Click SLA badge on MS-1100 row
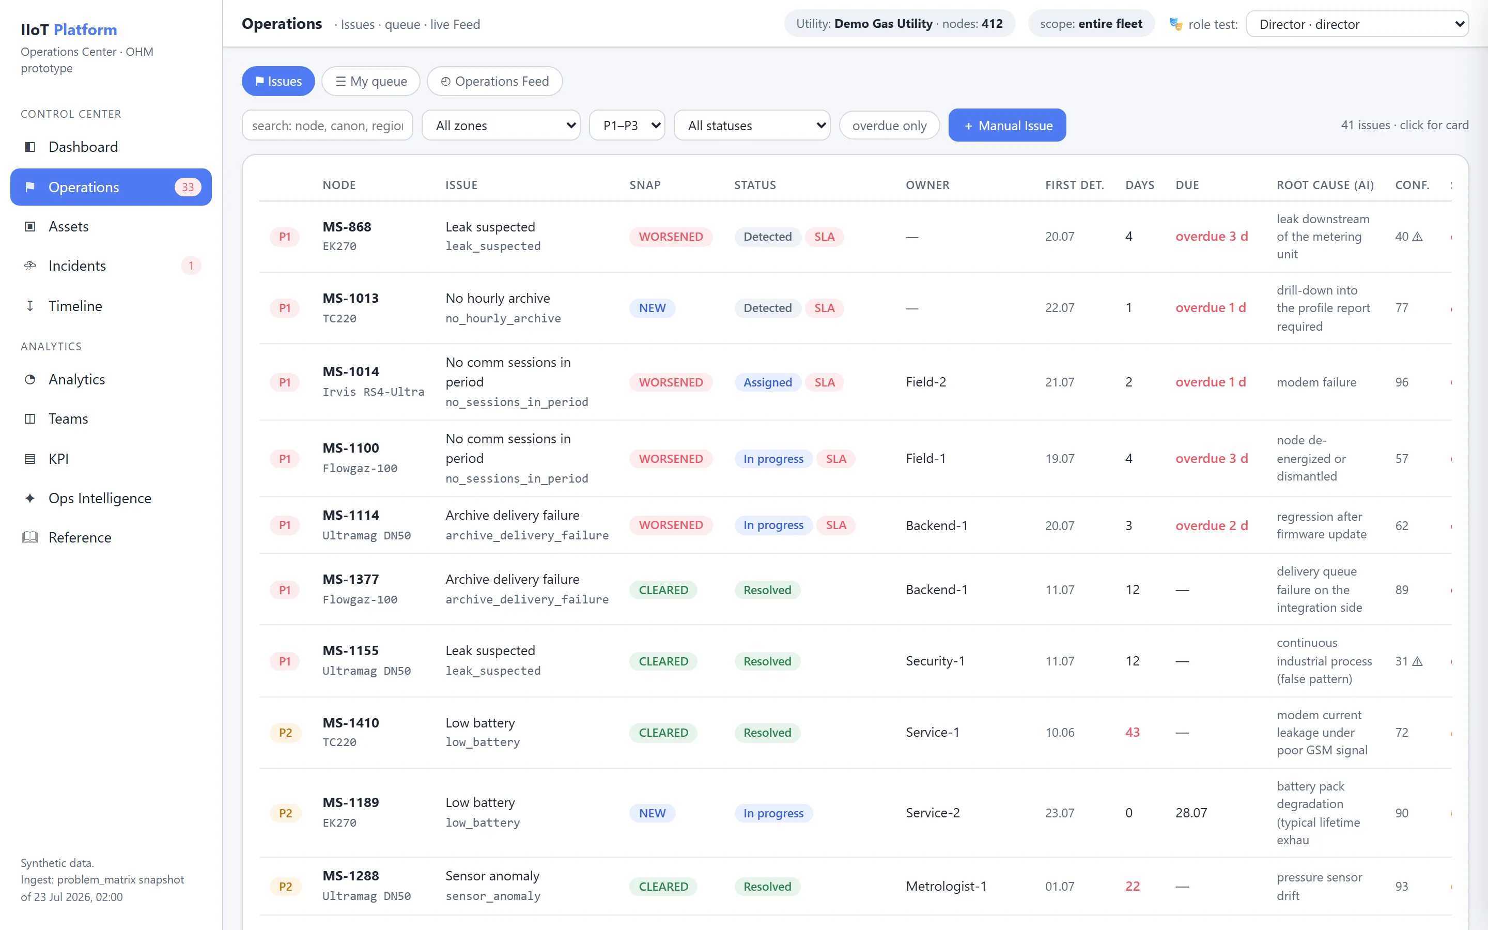The image size is (1488, 930). (835, 459)
